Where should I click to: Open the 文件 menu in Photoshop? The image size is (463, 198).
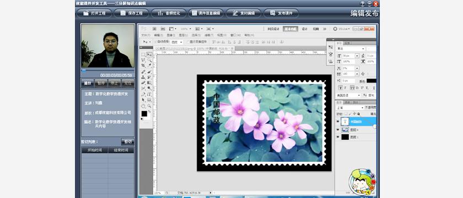pyautogui.click(x=146, y=35)
